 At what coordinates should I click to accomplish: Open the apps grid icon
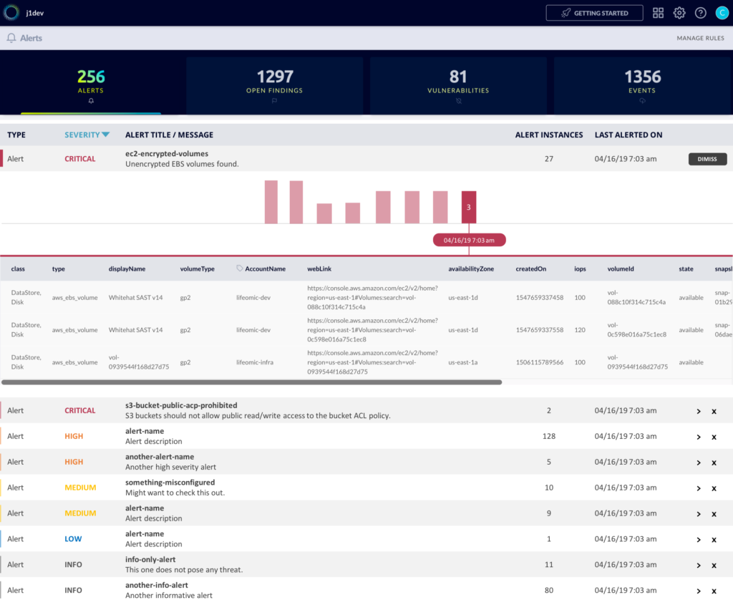658,13
